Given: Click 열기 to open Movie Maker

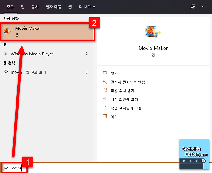Looking at the screenshot, I should (114, 73).
